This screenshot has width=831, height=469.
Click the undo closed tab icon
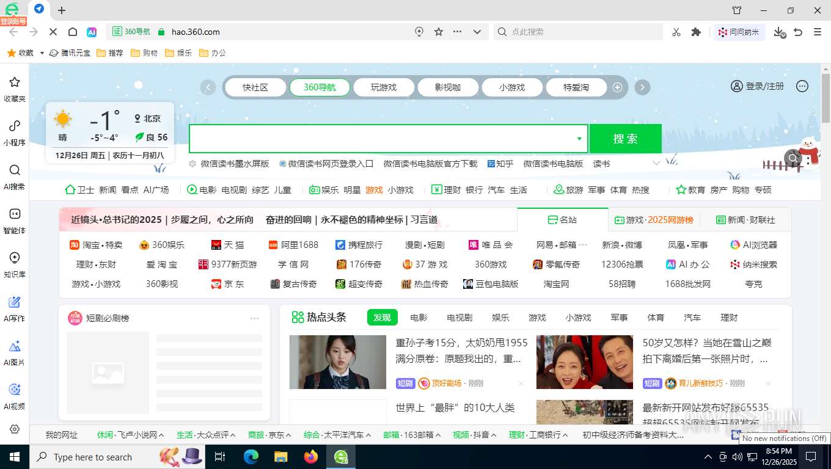click(x=798, y=32)
